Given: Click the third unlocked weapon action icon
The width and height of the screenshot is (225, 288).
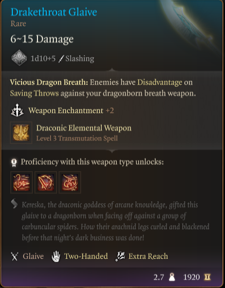Looking at the screenshot, I should point(70,182).
